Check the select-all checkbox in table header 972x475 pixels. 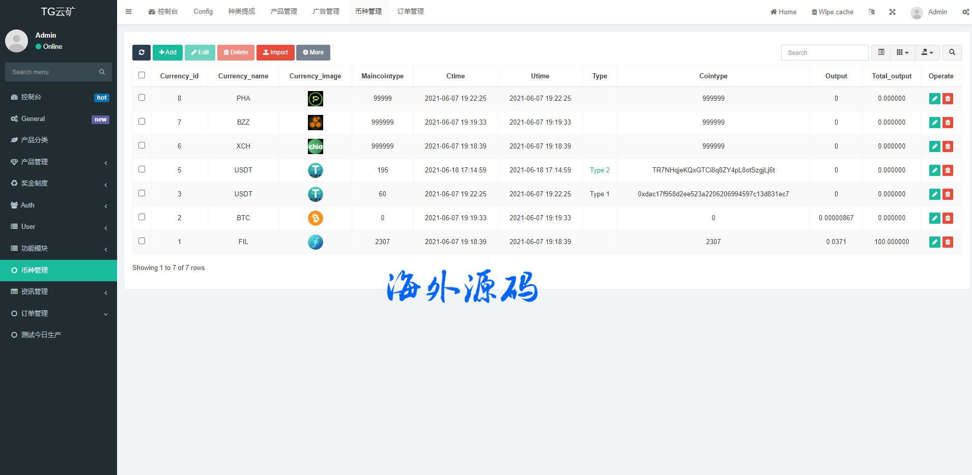[x=142, y=75]
